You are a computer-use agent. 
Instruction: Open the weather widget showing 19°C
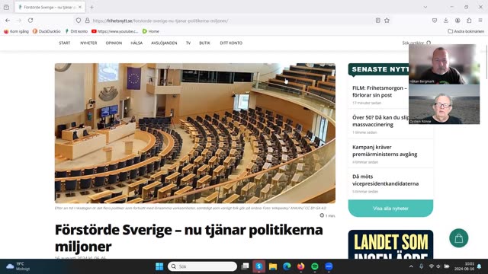click(18, 266)
